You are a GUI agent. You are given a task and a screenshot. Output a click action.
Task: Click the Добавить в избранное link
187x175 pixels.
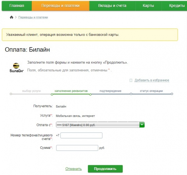tap(152, 80)
